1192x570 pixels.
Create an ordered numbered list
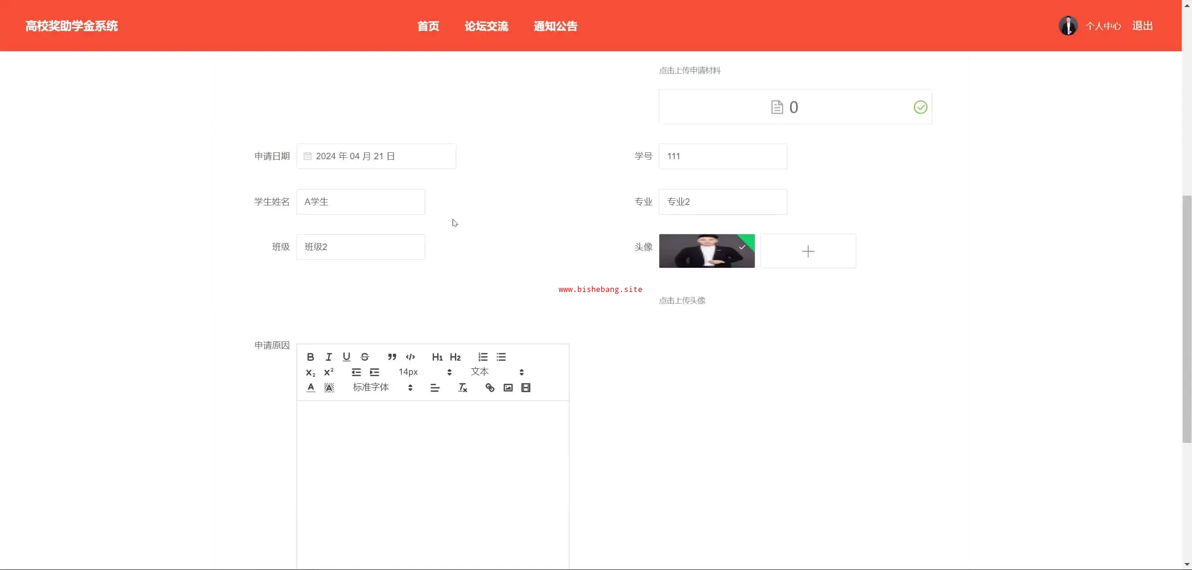click(x=483, y=357)
